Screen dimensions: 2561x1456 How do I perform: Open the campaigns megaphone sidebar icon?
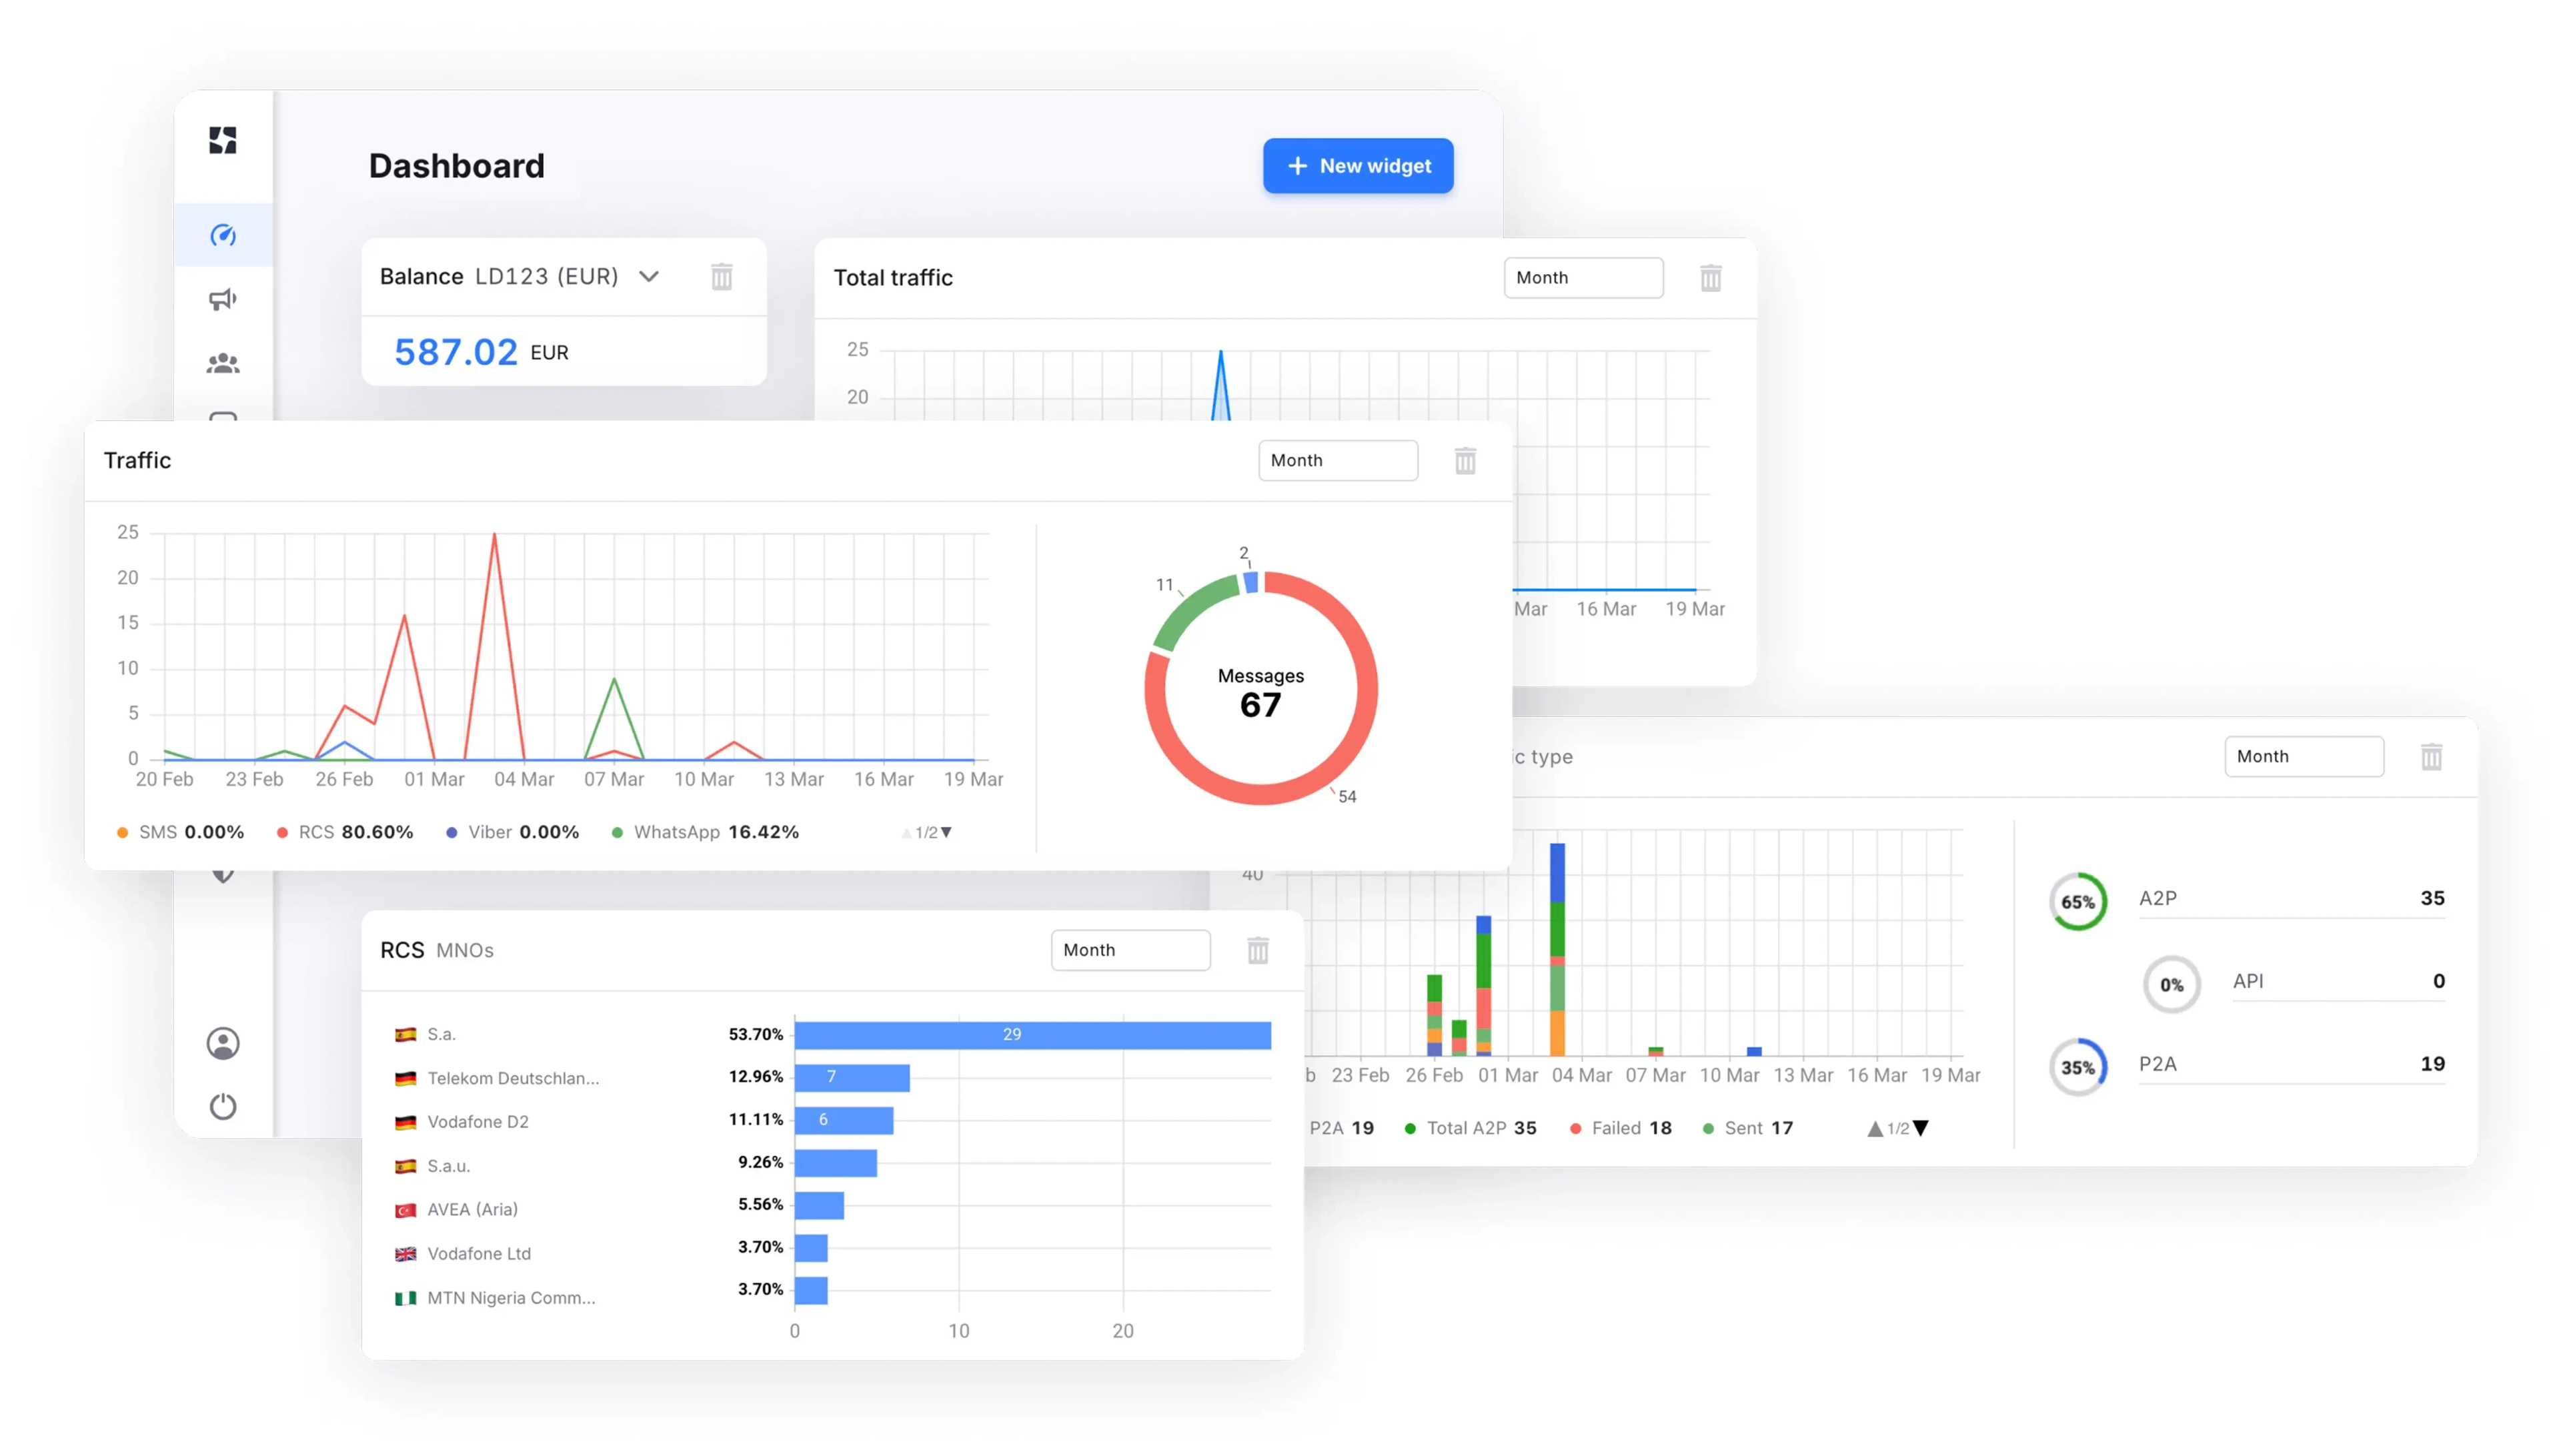(222, 299)
